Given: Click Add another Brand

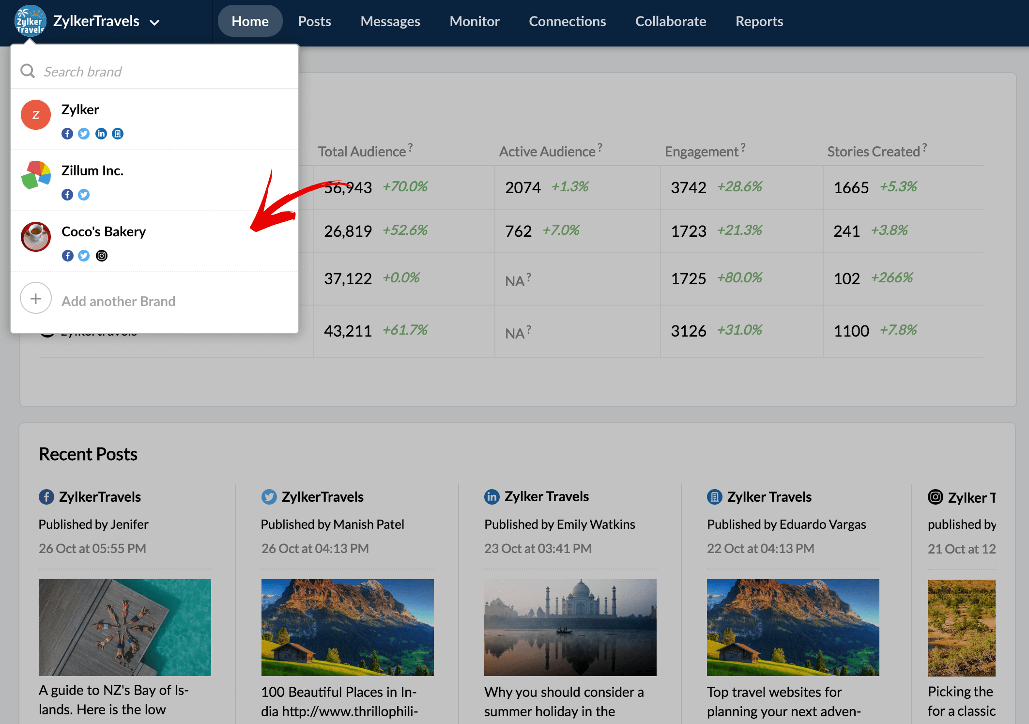Looking at the screenshot, I should point(119,301).
